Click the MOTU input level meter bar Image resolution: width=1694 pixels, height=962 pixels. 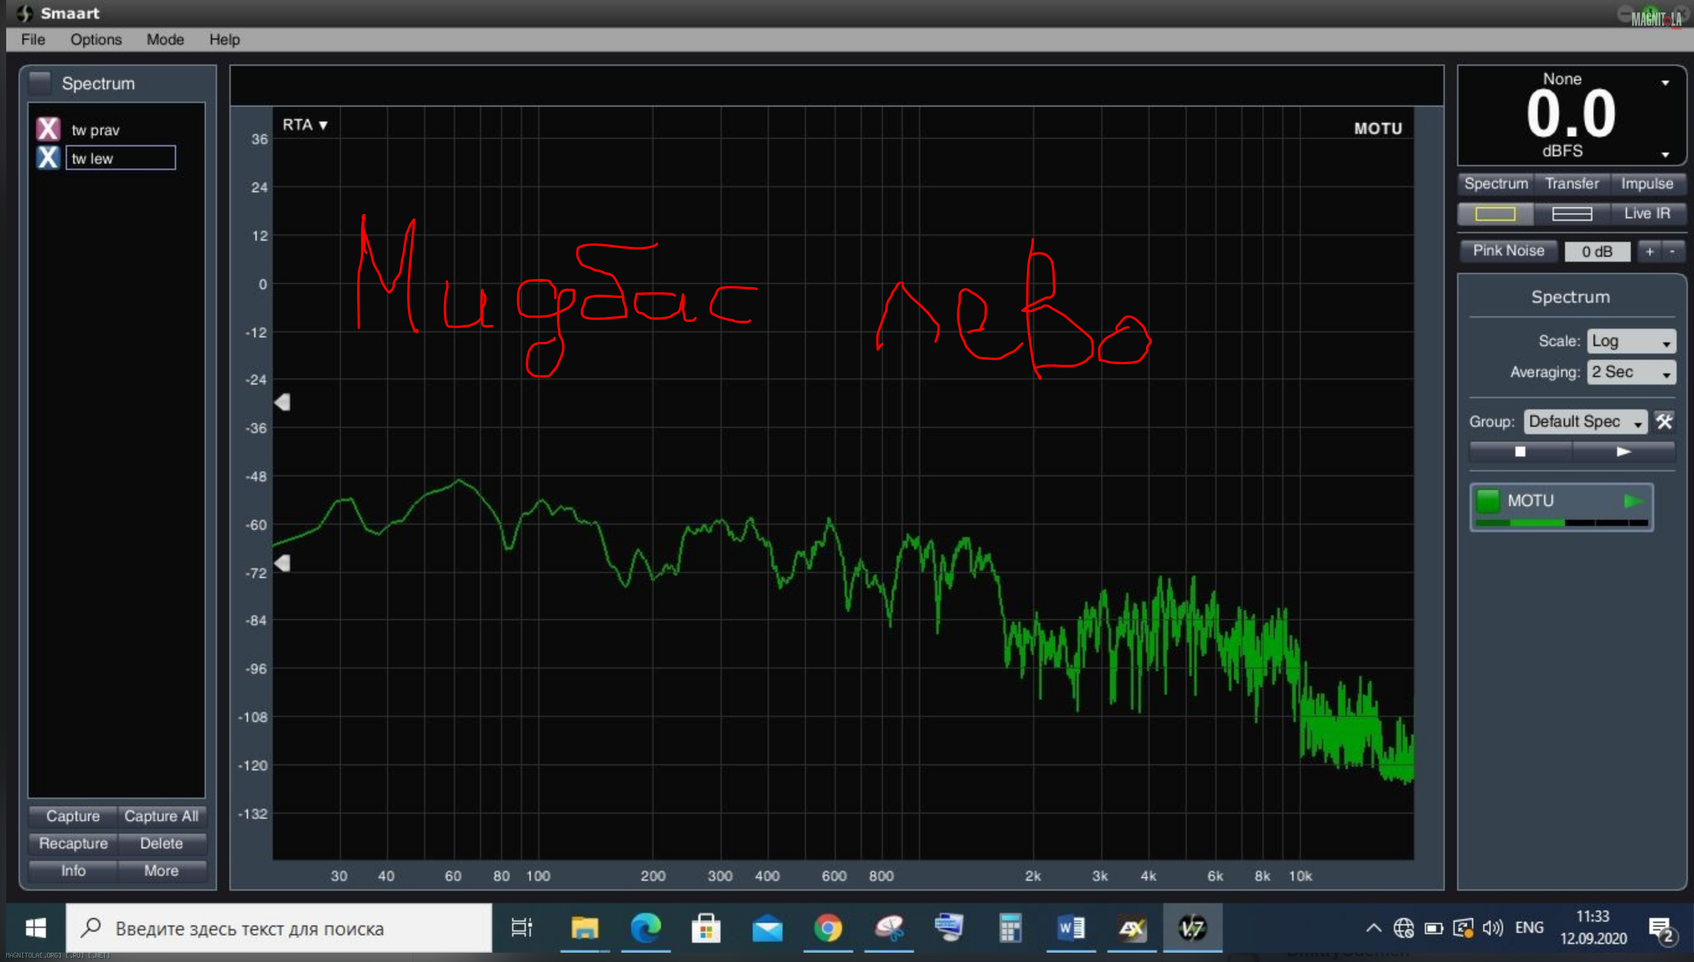(1561, 523)
